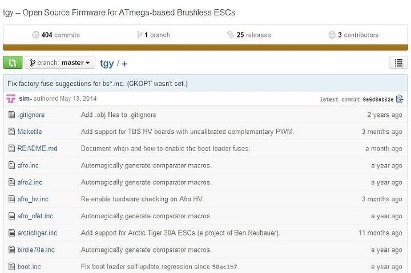Image resolution: width=411 pixels, height=273 pixels.
Task: Show the 25 releases tab
Action: [249, 35]
